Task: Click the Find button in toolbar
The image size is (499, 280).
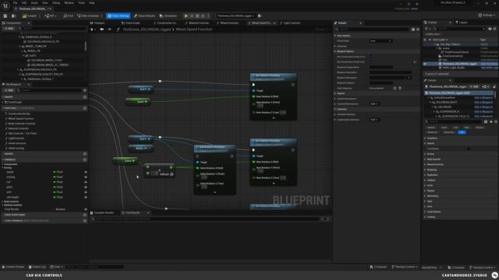Action: point(68,16)
